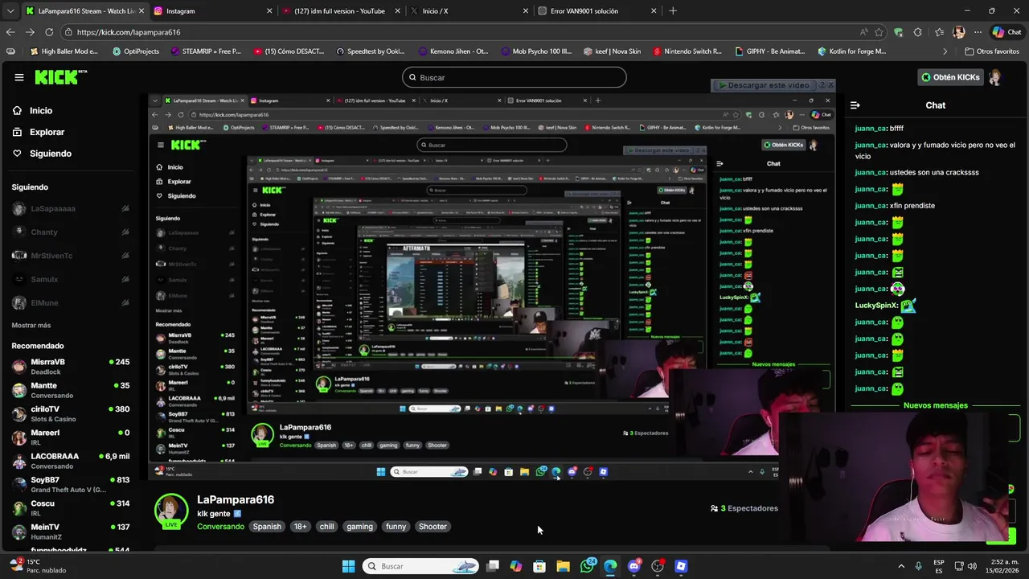Open Task View on the taskbar
This screenshot has height=579, width=1029.
493,566
